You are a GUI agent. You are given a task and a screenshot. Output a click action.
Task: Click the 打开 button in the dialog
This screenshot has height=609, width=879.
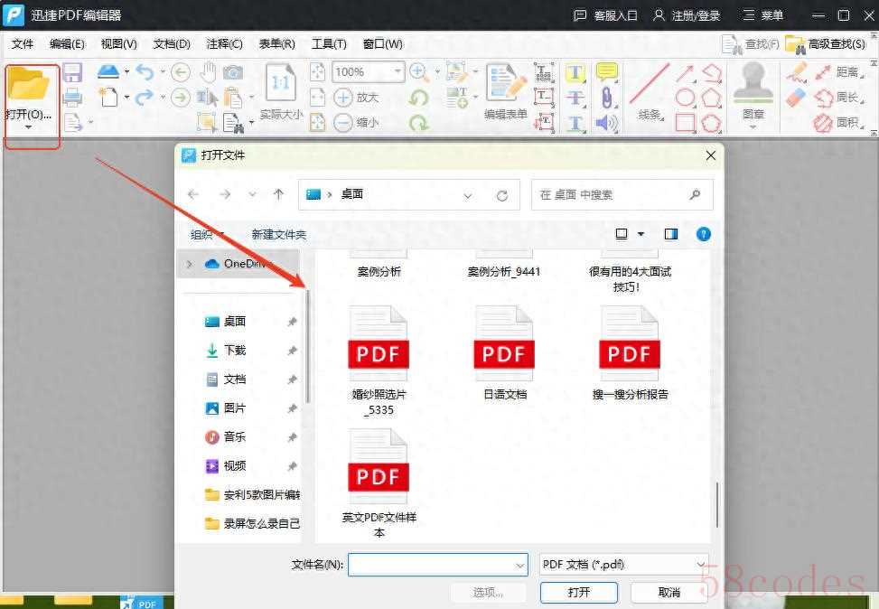pos(579,592)
